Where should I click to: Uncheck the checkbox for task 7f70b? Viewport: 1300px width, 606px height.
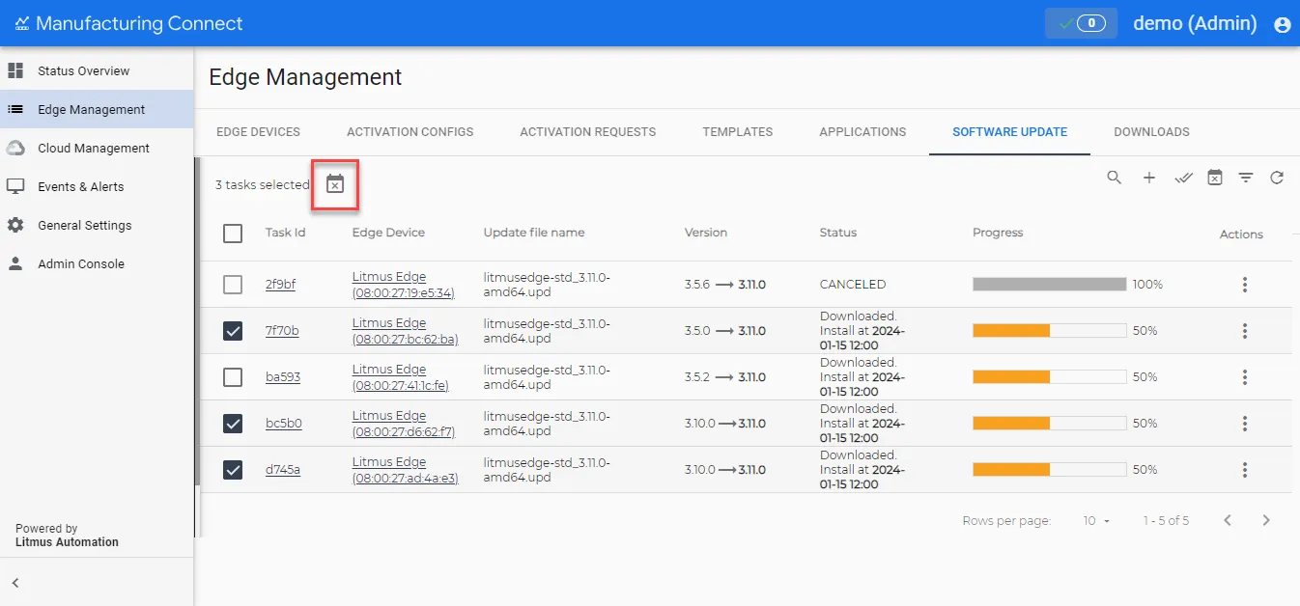click(x=233, y=331)
